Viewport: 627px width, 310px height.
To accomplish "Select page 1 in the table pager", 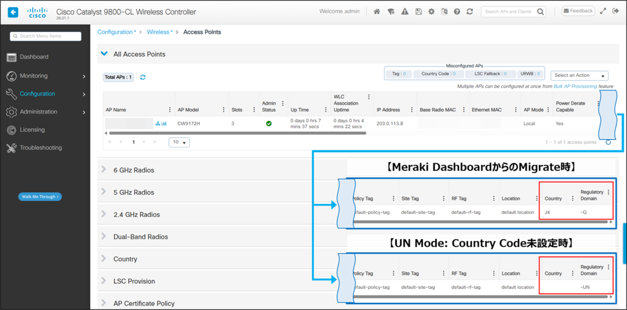I will tap(134, 142).
